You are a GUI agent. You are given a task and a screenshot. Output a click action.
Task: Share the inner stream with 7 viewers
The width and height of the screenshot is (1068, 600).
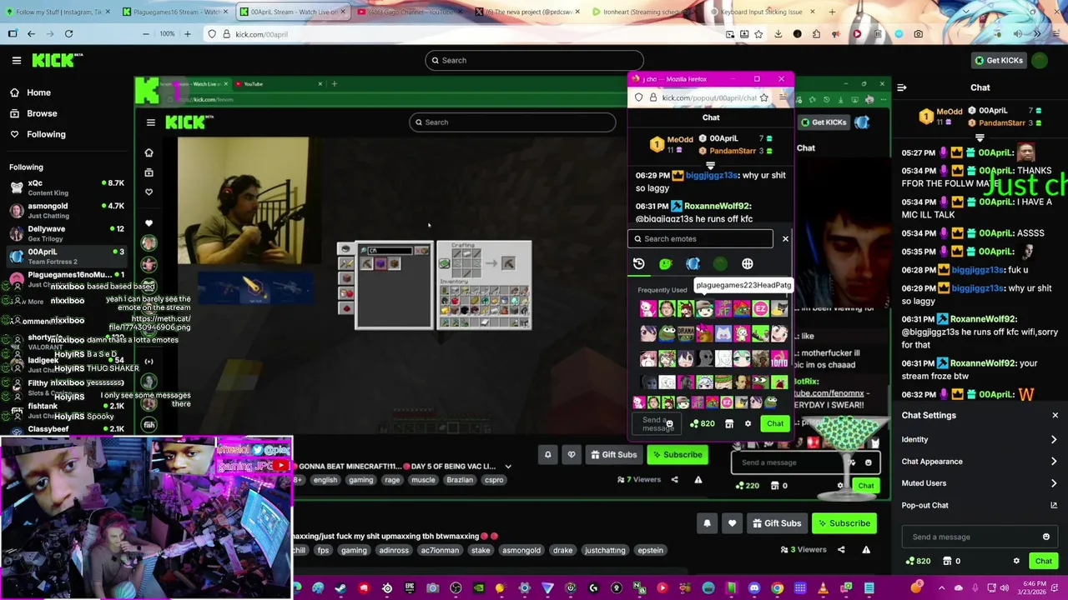click(674, 479)
